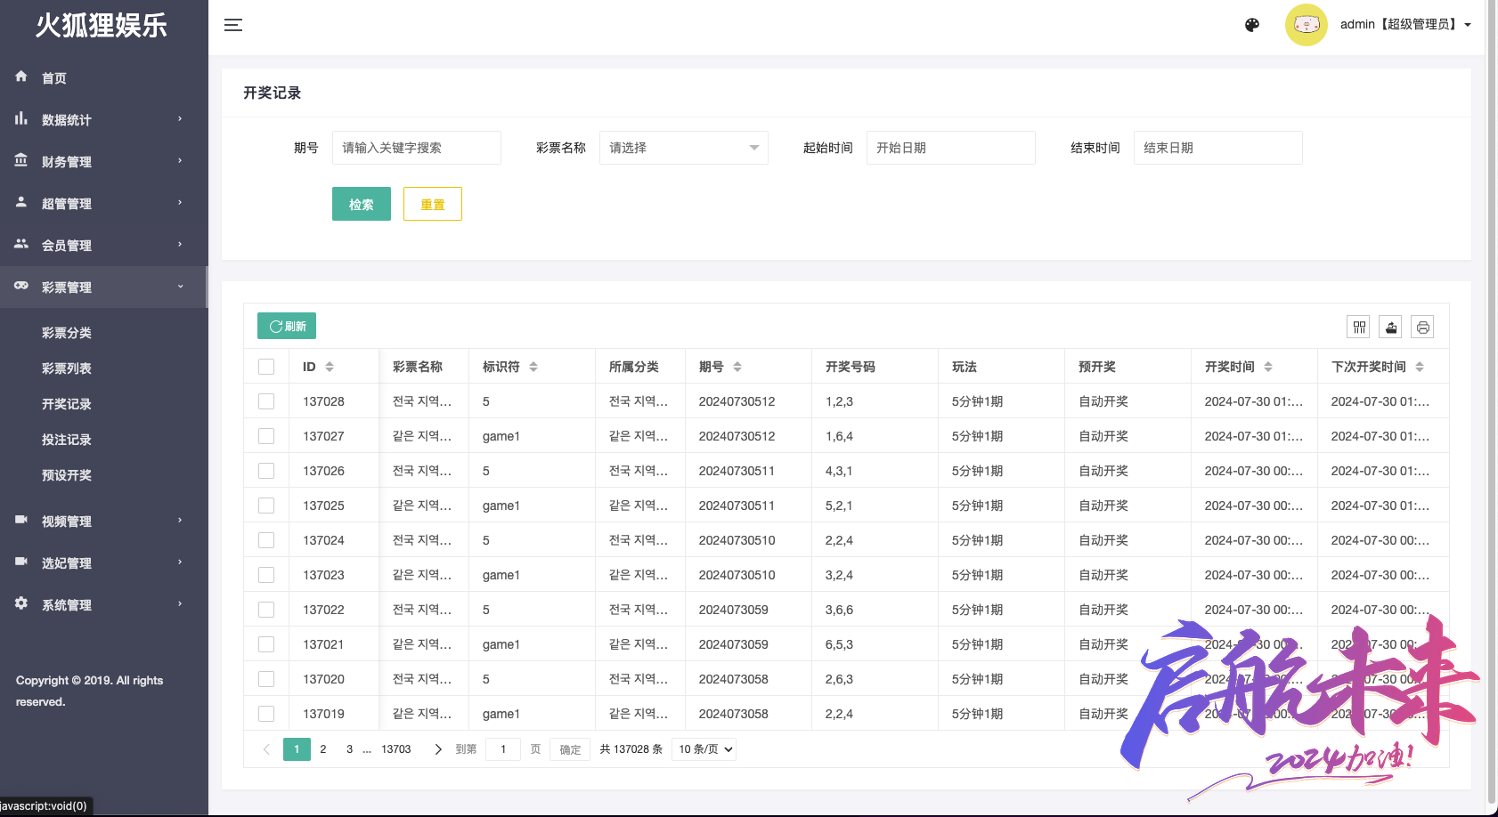Click the home icon beside 首页
The width and height of the screenshot is (1498, 817).
coord(21,77)
